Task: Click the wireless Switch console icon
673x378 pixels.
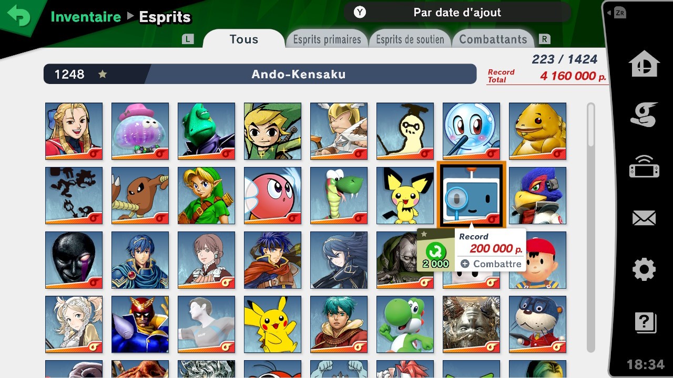Action: [644, 166]
